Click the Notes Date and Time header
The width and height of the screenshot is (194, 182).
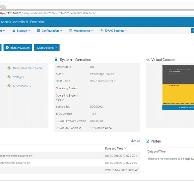pos(157,151)
